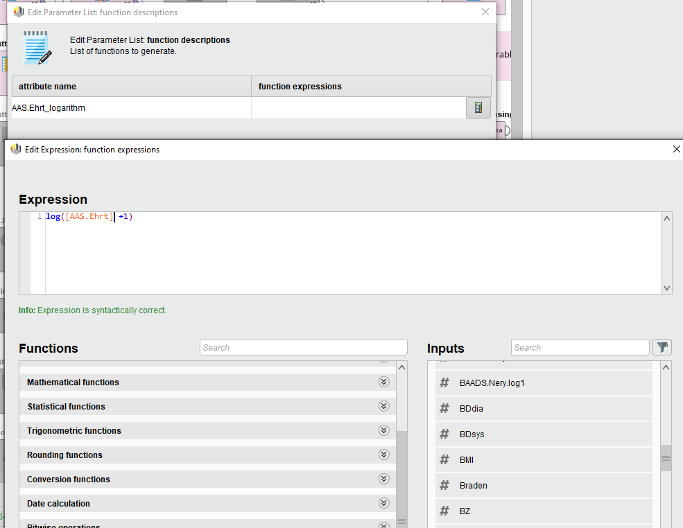Click the RapidMiner logo in Edit Parameter List title

[x=18, y=12]
